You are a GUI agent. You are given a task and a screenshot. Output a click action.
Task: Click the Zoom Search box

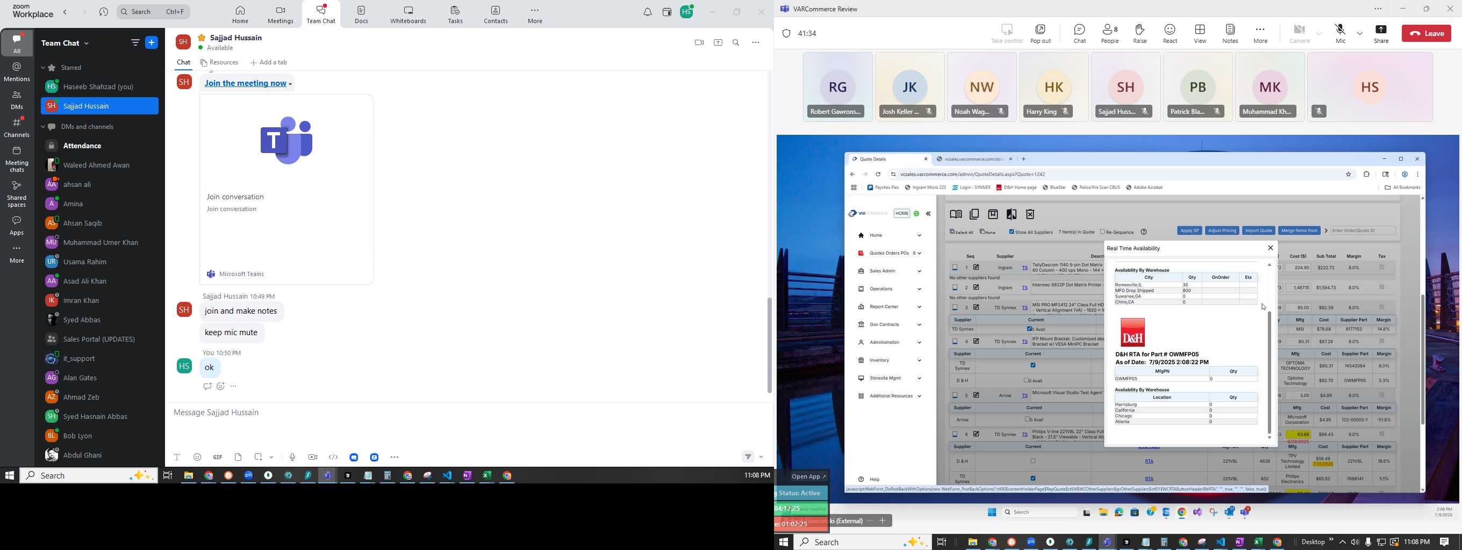pos(153,12)
